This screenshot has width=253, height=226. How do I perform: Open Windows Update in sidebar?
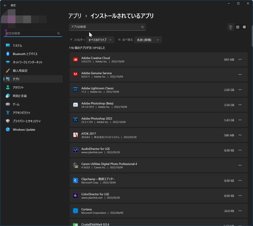coord(33,130)
